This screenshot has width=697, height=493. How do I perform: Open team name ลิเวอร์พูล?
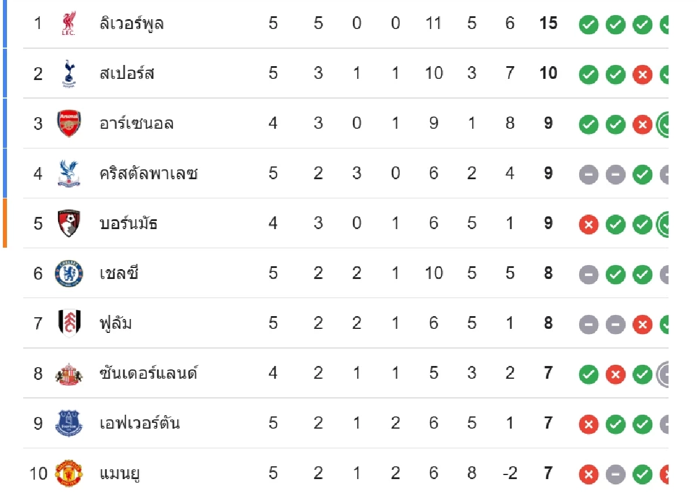pos(132,24)
